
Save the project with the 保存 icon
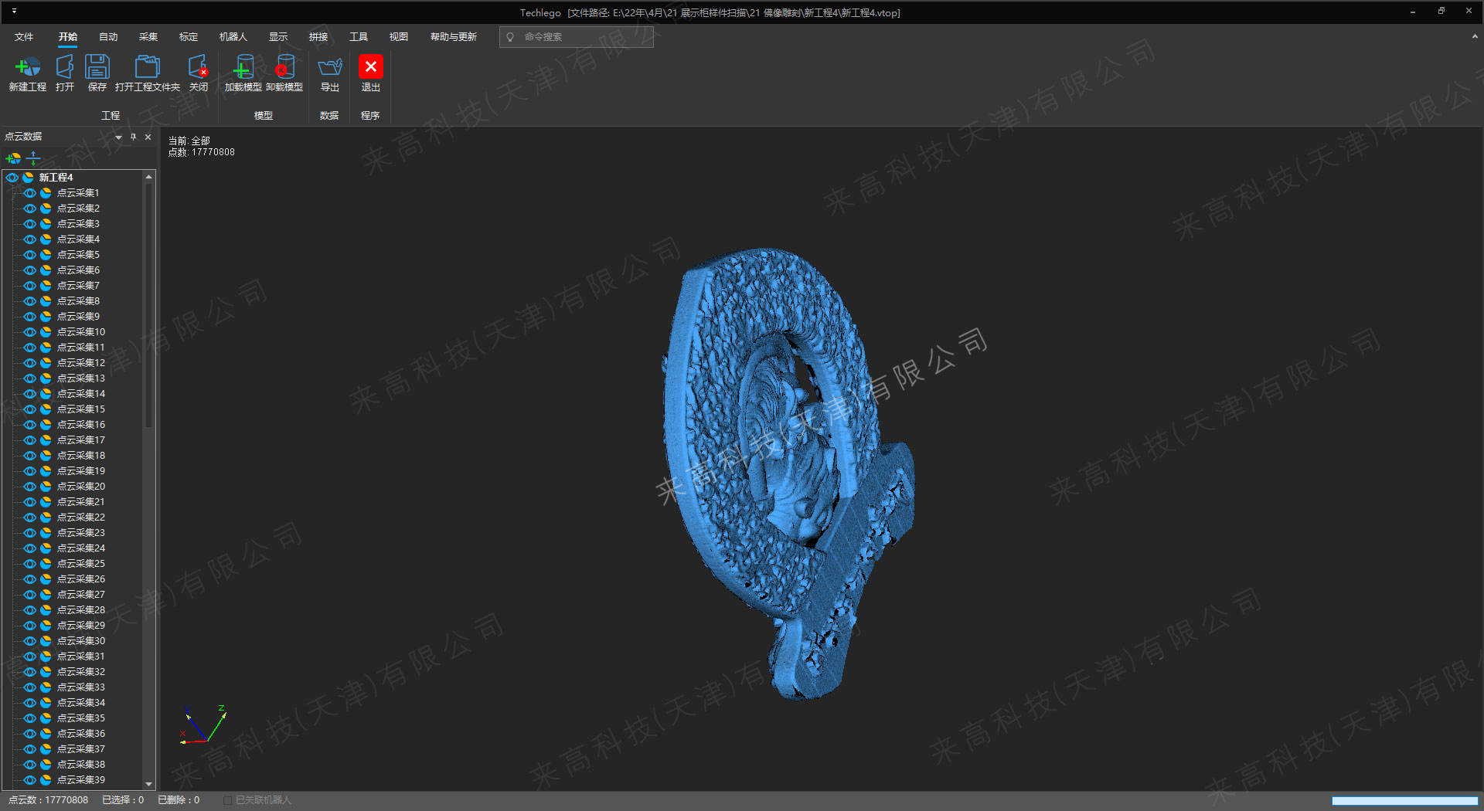(x=97, y=68)
